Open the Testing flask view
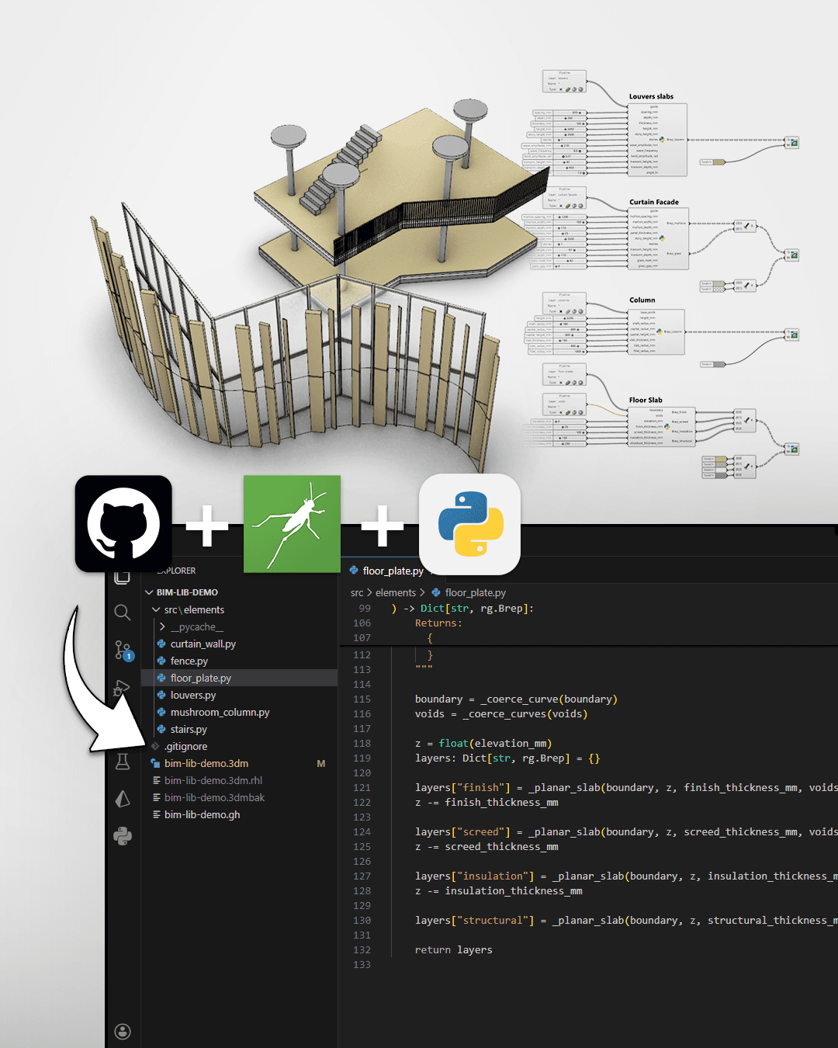This screenshot has width=838, height=1048. click(x=123, y=762)
